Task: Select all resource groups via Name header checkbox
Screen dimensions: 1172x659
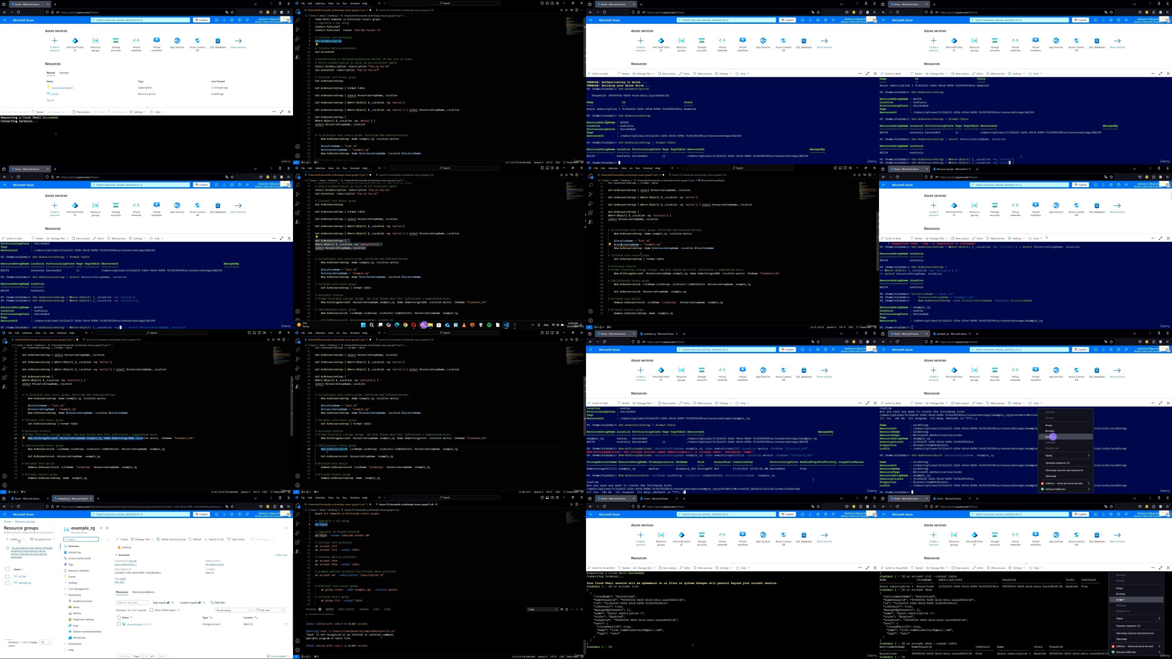Action: [7, 569]
